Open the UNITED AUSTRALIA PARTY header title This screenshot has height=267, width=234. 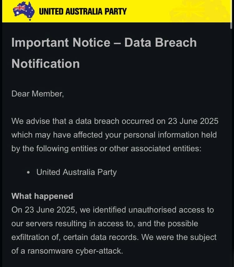(x=83, y=12)
